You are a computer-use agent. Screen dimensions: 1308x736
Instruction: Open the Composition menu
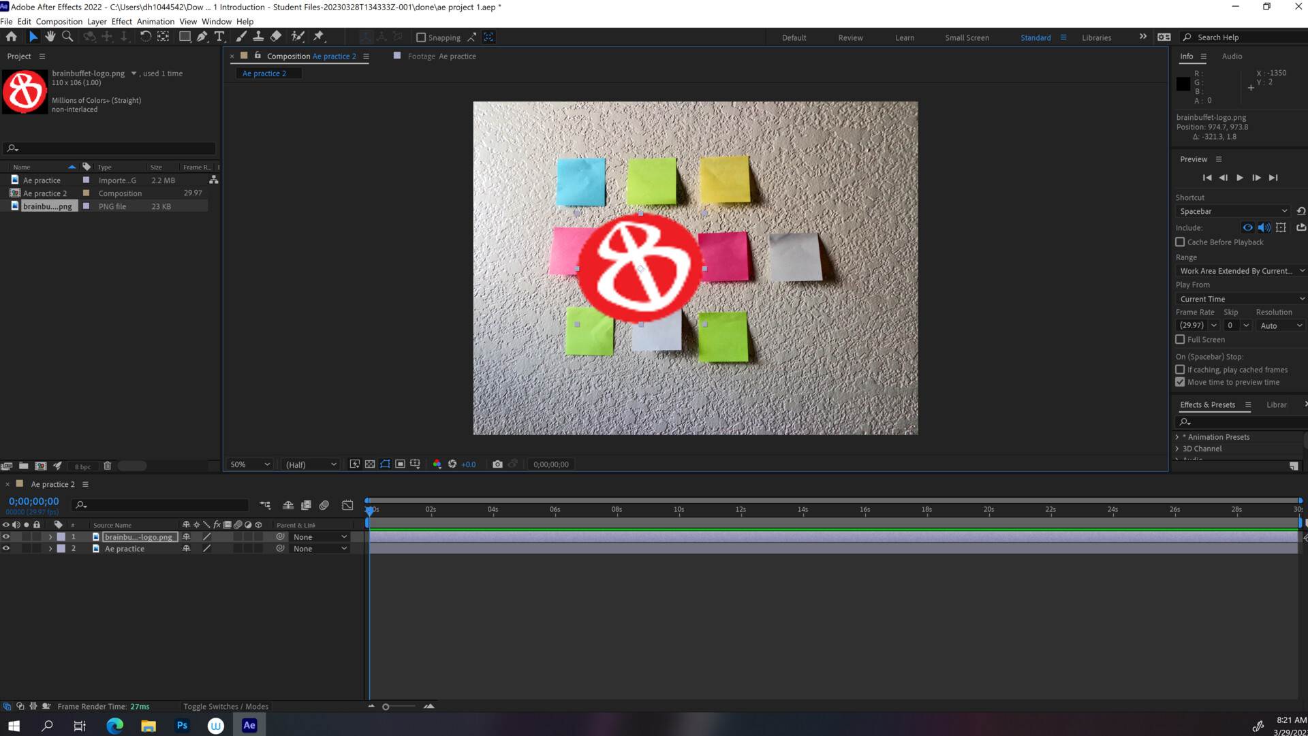[x=59, y=21]
